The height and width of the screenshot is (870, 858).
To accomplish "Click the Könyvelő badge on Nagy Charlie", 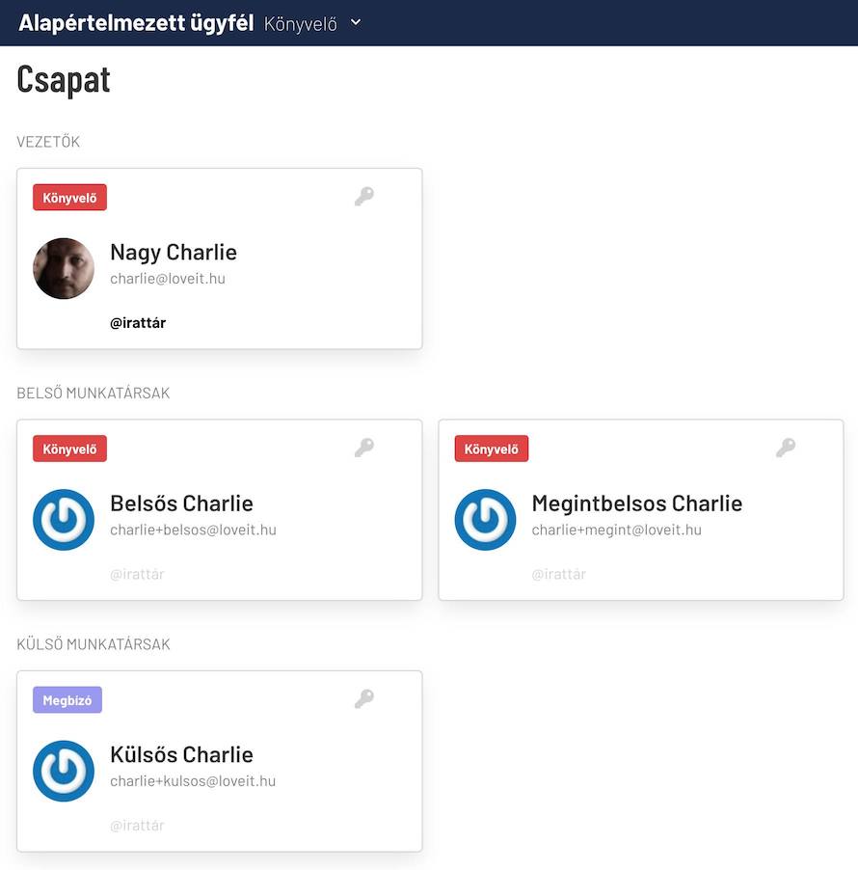I will point(69,198).
